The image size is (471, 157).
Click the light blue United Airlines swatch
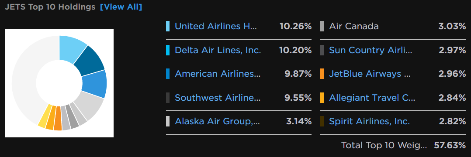pyautogui.click(x=168, y=26)
